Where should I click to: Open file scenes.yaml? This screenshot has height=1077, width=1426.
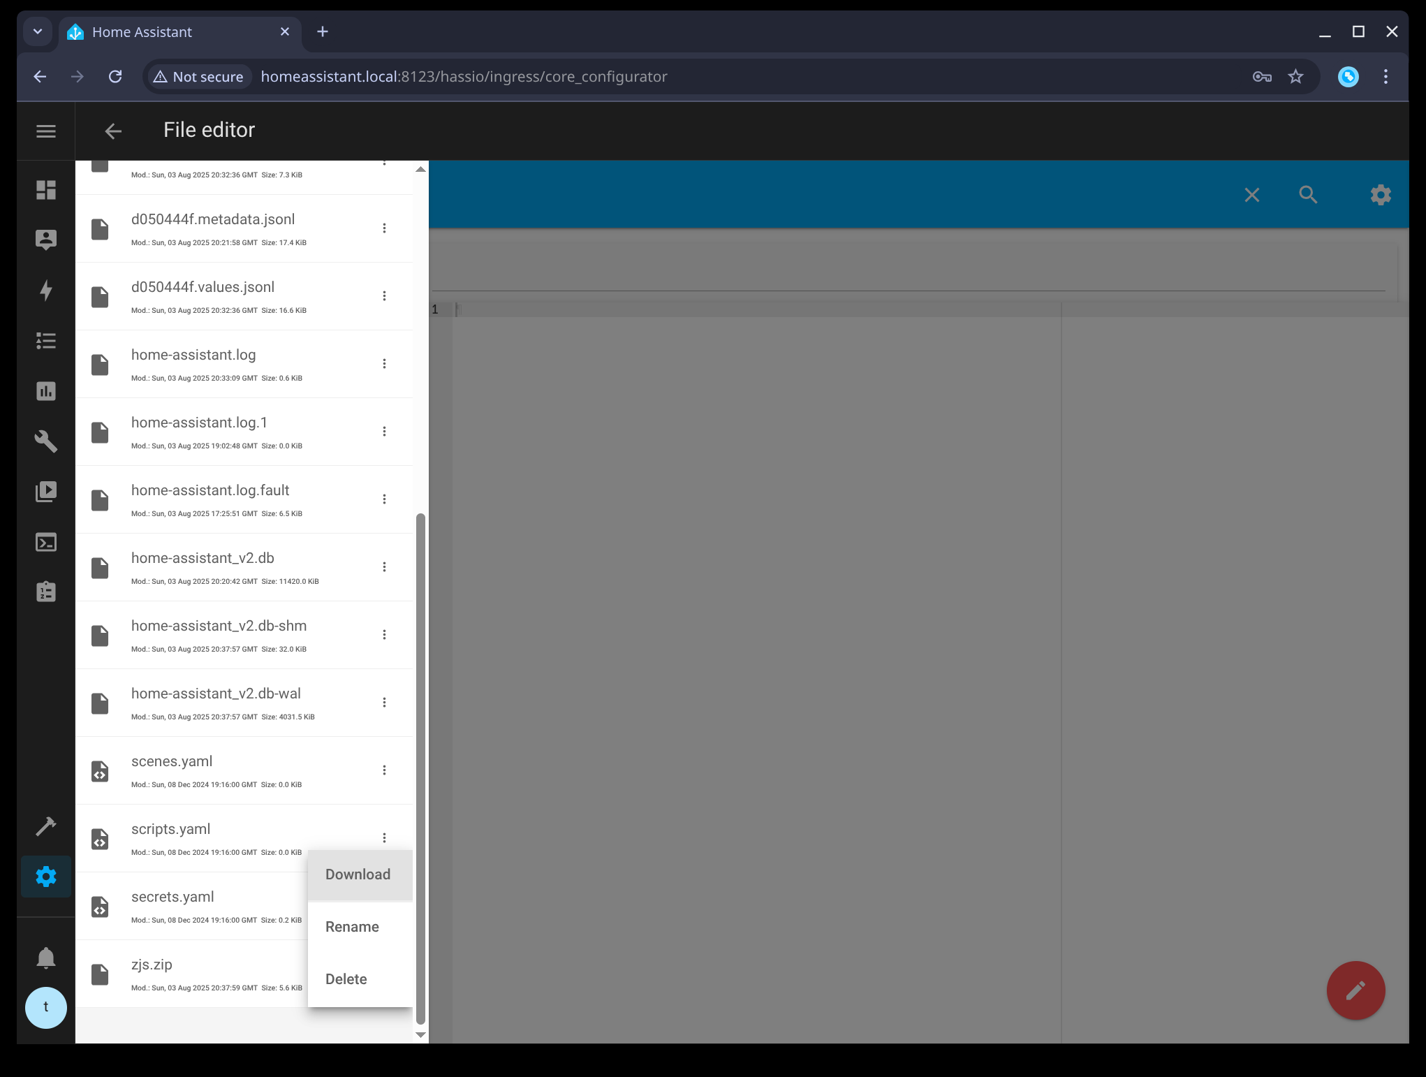(x=244, y=770)
